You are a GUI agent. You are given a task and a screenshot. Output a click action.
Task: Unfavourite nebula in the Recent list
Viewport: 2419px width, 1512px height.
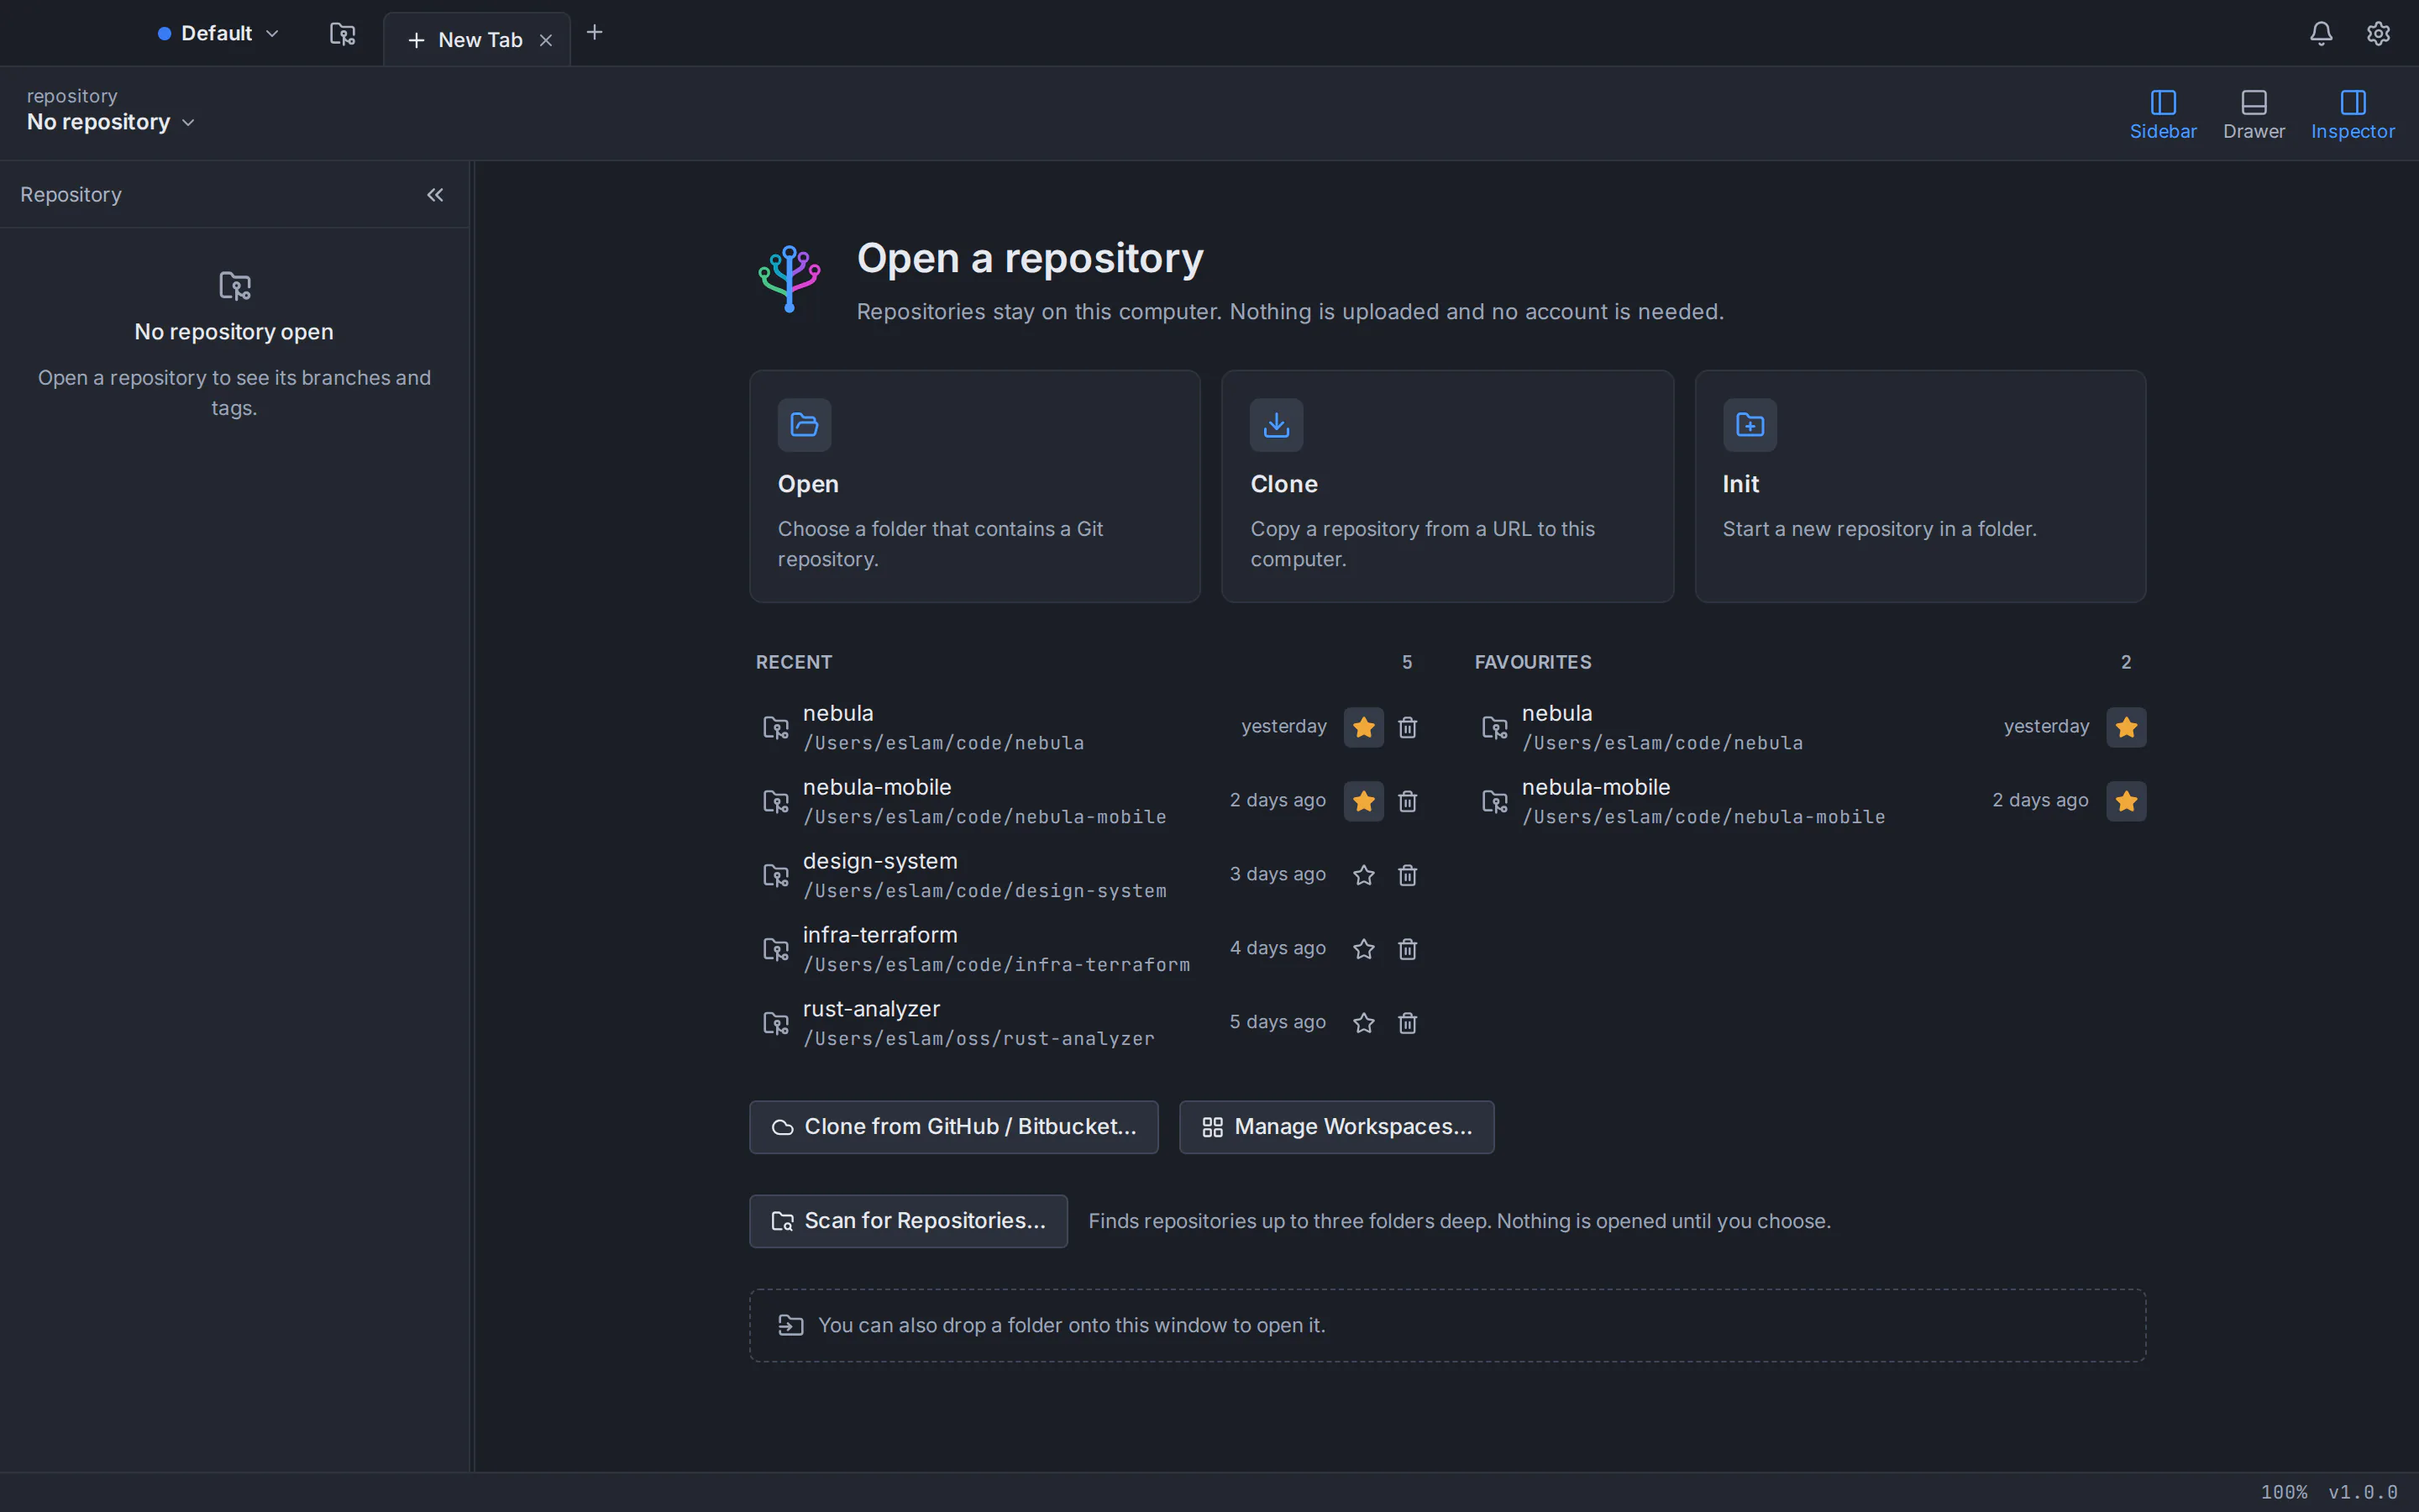point(1363,727)
